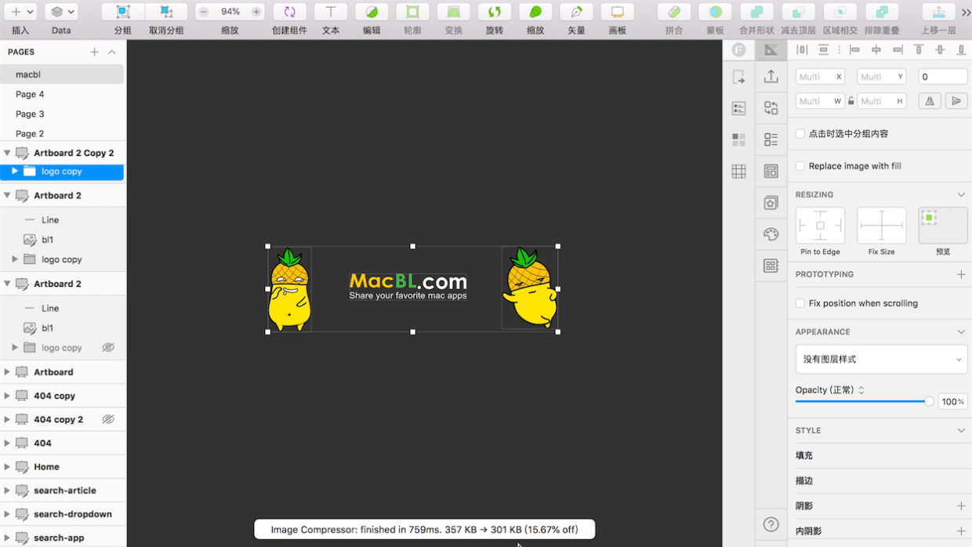
Task: Add a 阴影 shadow with plus
Action: pyautogui.click(x=961, y=506)
